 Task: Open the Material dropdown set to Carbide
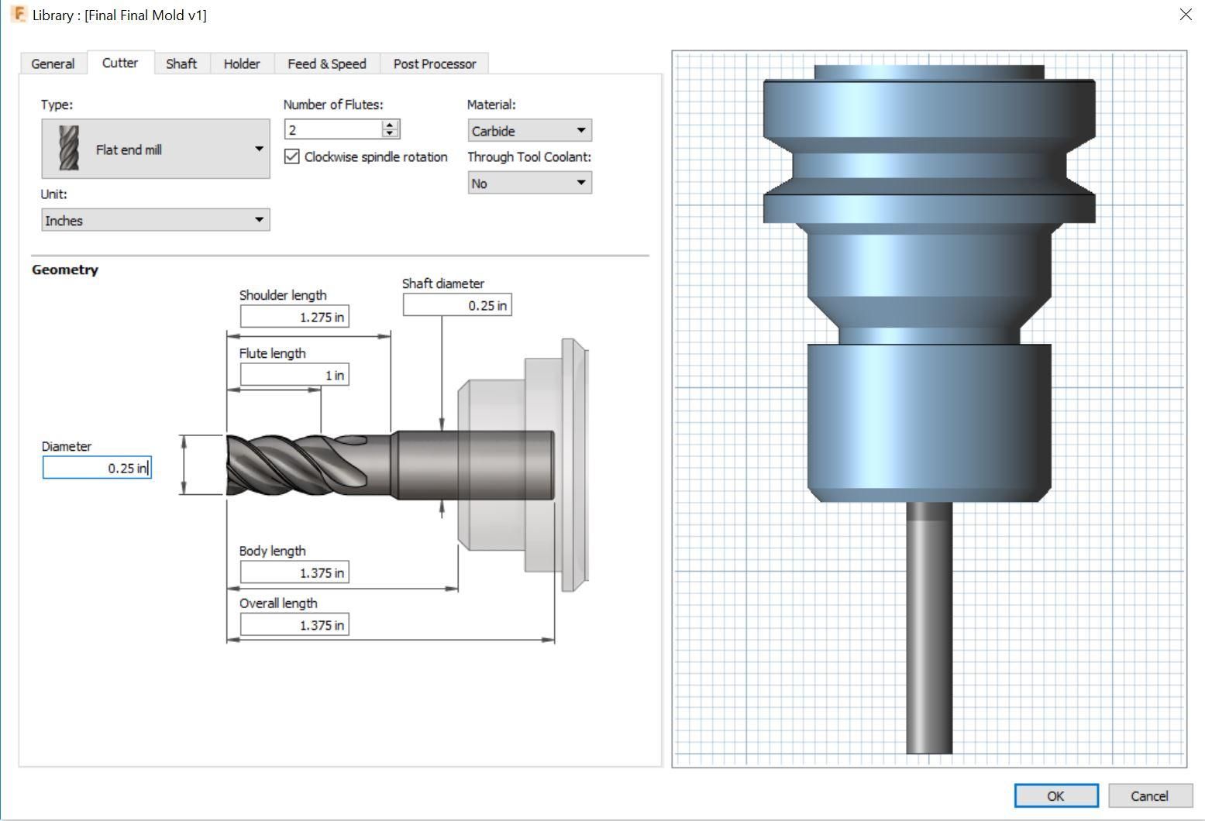click(x=529, y=131)
